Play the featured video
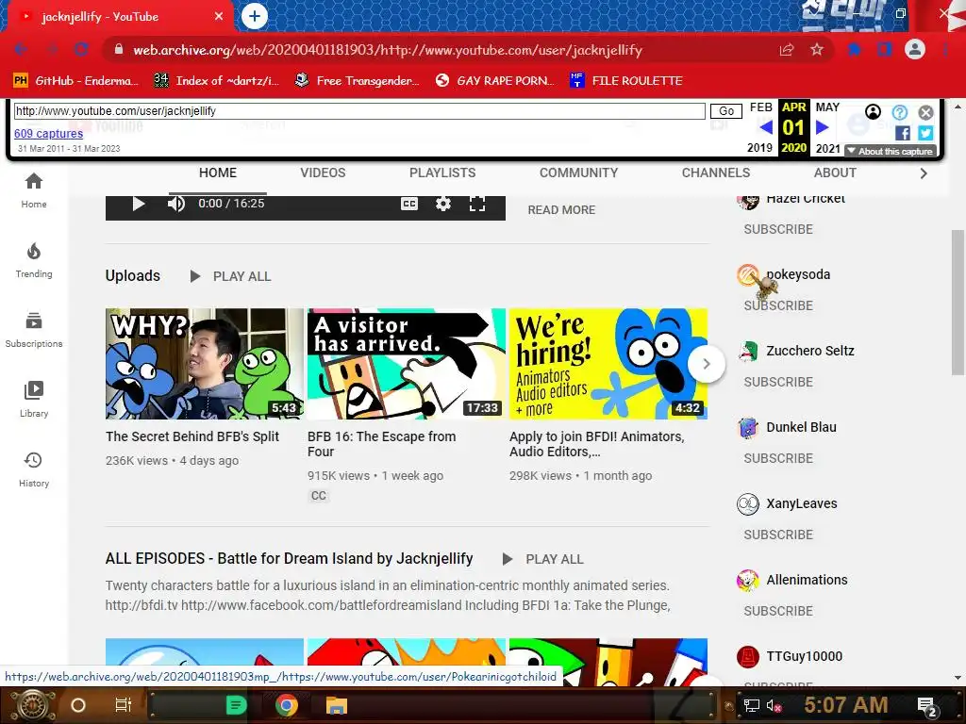 (x=139, y=204)
